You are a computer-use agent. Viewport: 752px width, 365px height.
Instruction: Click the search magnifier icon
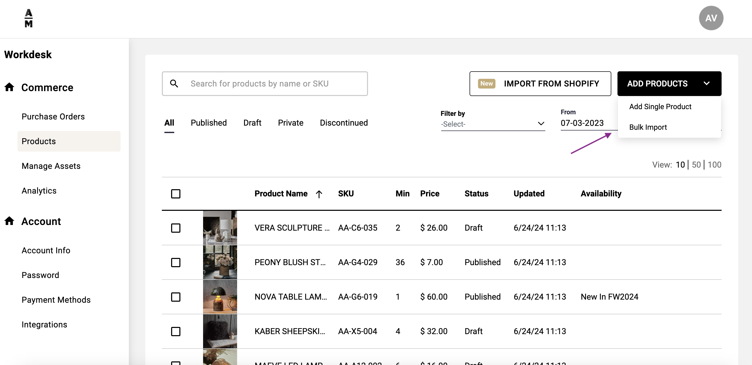point(174,84)
